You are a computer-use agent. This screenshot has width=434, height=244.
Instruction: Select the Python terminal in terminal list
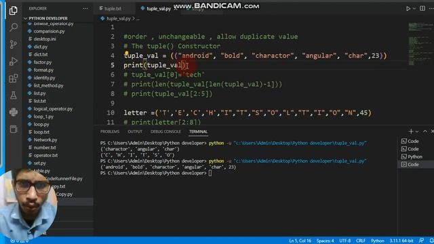(x=415, y=157)
